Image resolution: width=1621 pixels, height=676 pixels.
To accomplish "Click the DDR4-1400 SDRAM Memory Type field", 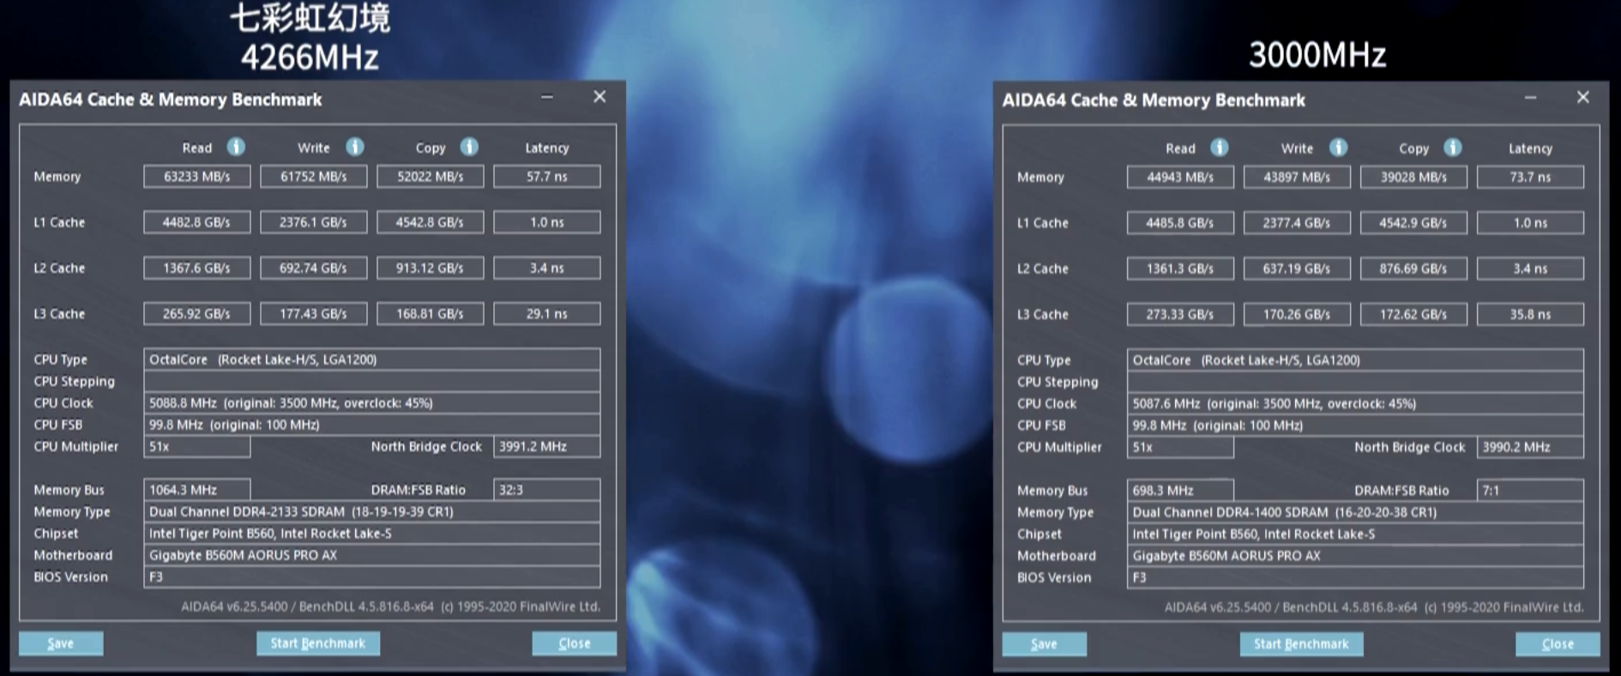I will tap(1354, 512).
